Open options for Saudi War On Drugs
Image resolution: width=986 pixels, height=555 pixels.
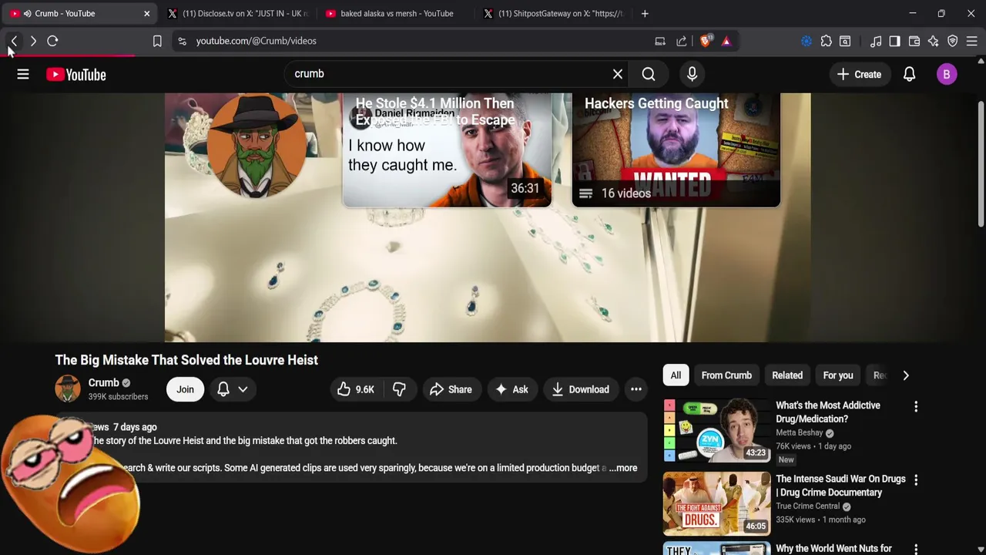coord(916,479)
